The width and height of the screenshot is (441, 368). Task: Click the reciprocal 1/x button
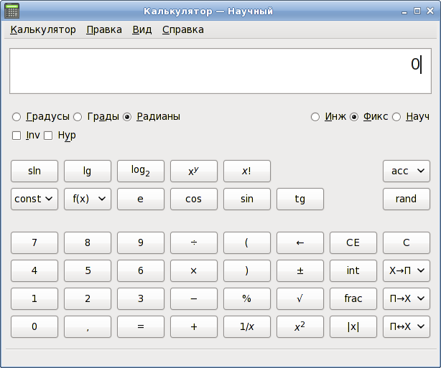coord(247,326)
